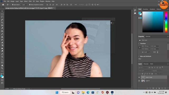Select the Gradient tool

2,45
